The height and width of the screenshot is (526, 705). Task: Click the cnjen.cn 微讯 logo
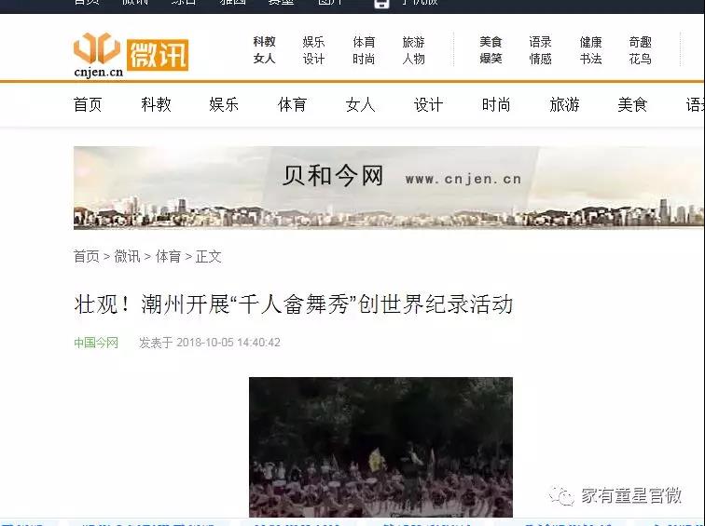[131, 55]
